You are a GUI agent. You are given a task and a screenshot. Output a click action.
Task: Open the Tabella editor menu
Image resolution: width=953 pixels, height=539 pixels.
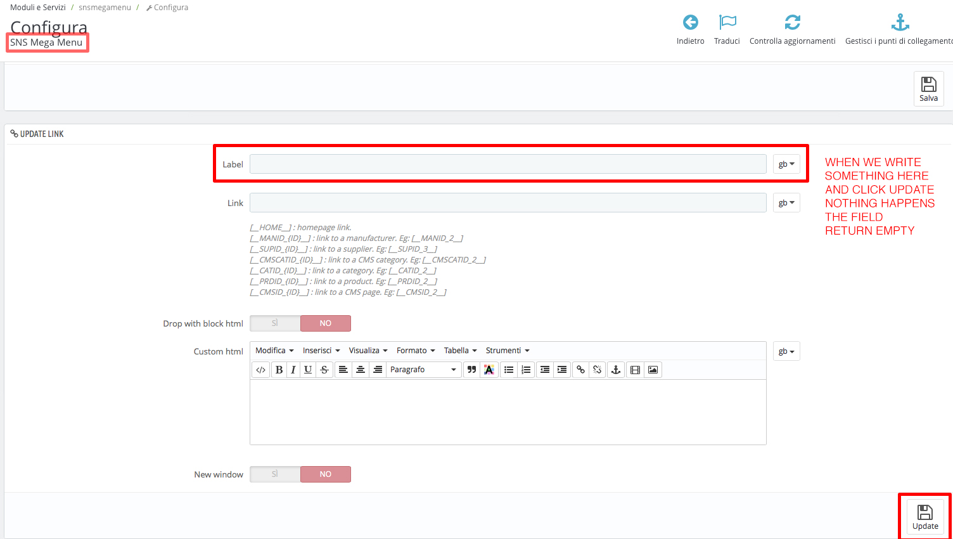point(460,351)
